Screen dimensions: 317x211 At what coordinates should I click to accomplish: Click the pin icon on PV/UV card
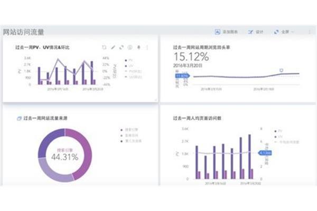(138, 47)
